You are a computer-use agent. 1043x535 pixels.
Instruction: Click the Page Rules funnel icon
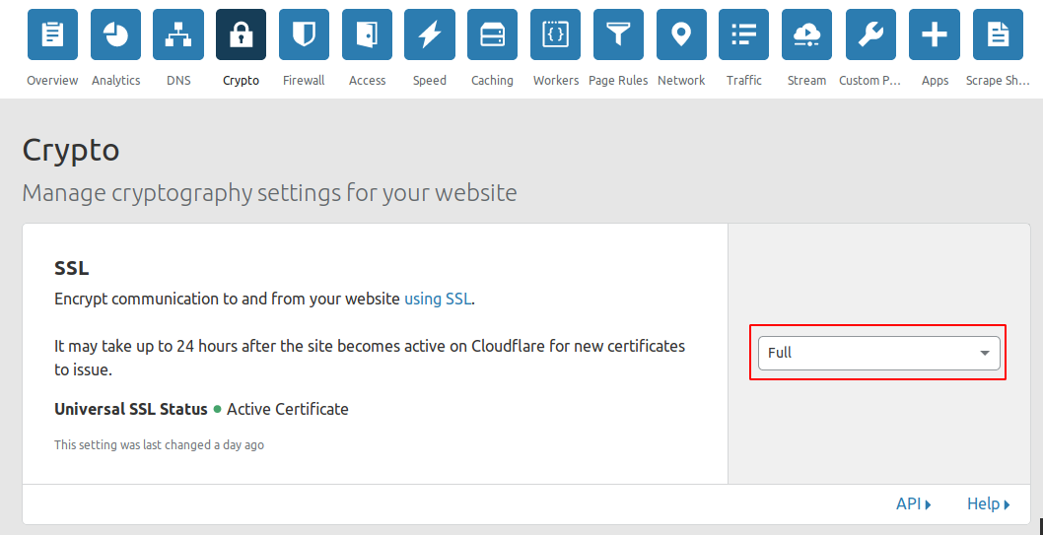[x=618, y=35]
